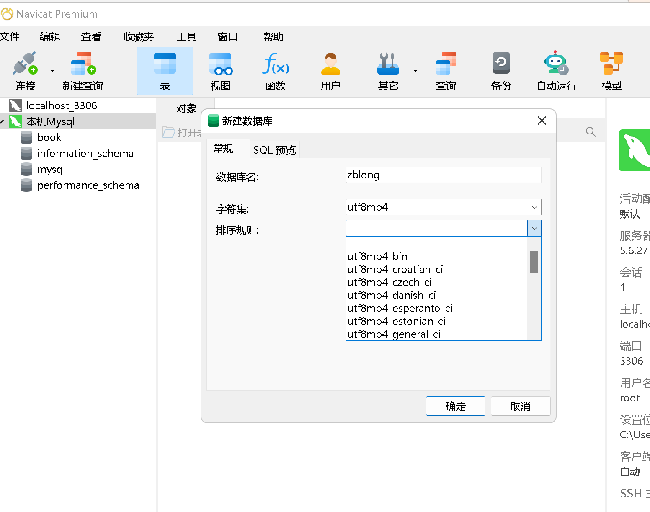Choose utf8mb4_general_ci collation
This screenshot has width=650, height=512.
pos(436,334)
